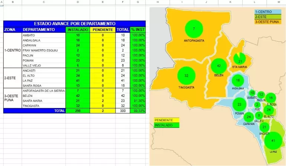The width and height of the screenshot is (286, 166).
Task: Select the ESTADO AVANCE POR DEPARTAMENTO title cell
Action: (75, 23)
